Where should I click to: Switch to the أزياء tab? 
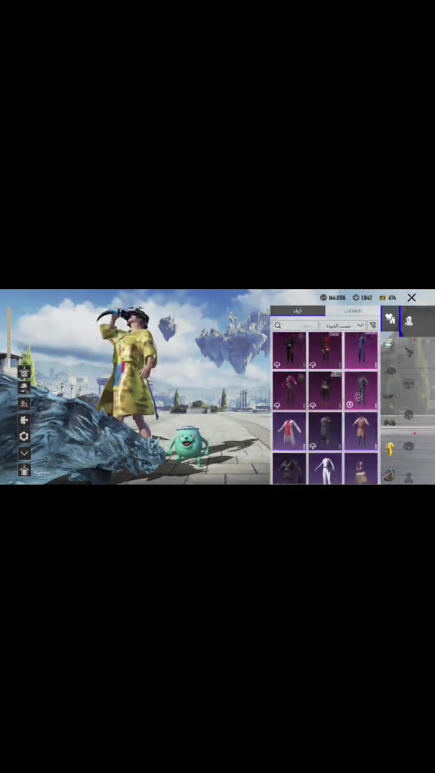click(x=298, y=311)
